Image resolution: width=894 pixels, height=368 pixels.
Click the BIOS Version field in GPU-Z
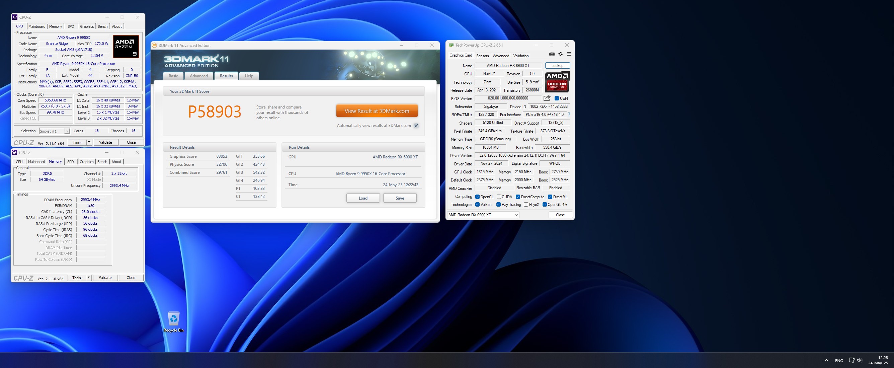(508, 98)
